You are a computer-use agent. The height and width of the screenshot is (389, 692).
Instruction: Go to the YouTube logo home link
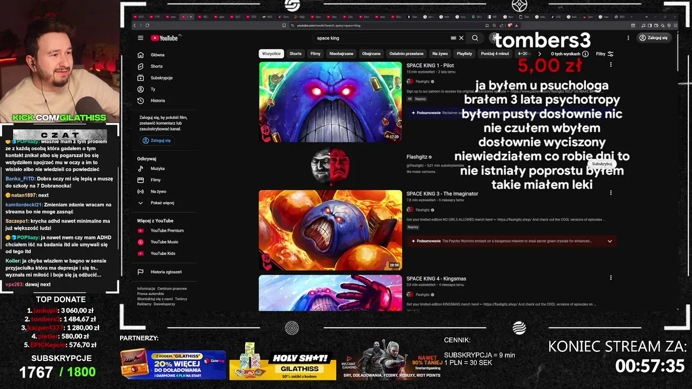(x=164, y=38)
